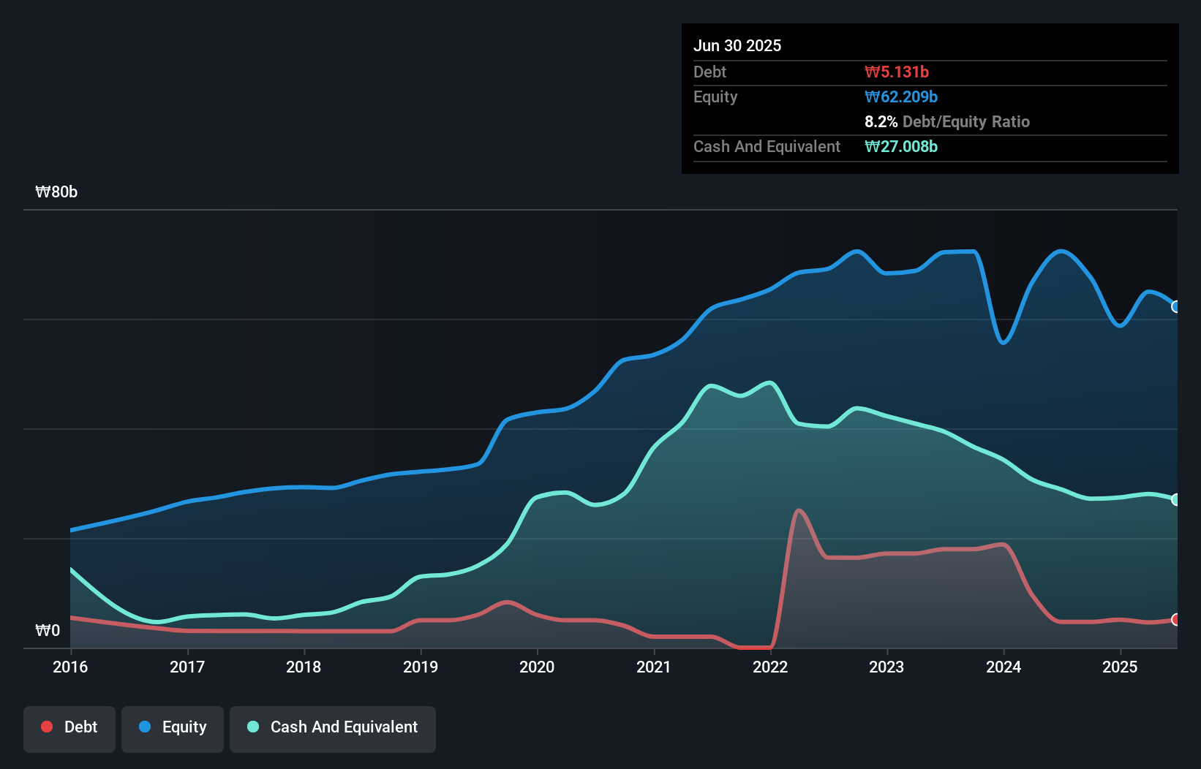1201x769 pixels.
Task: Click the equity dip point near early 2024
Action: pos(1004,341)
